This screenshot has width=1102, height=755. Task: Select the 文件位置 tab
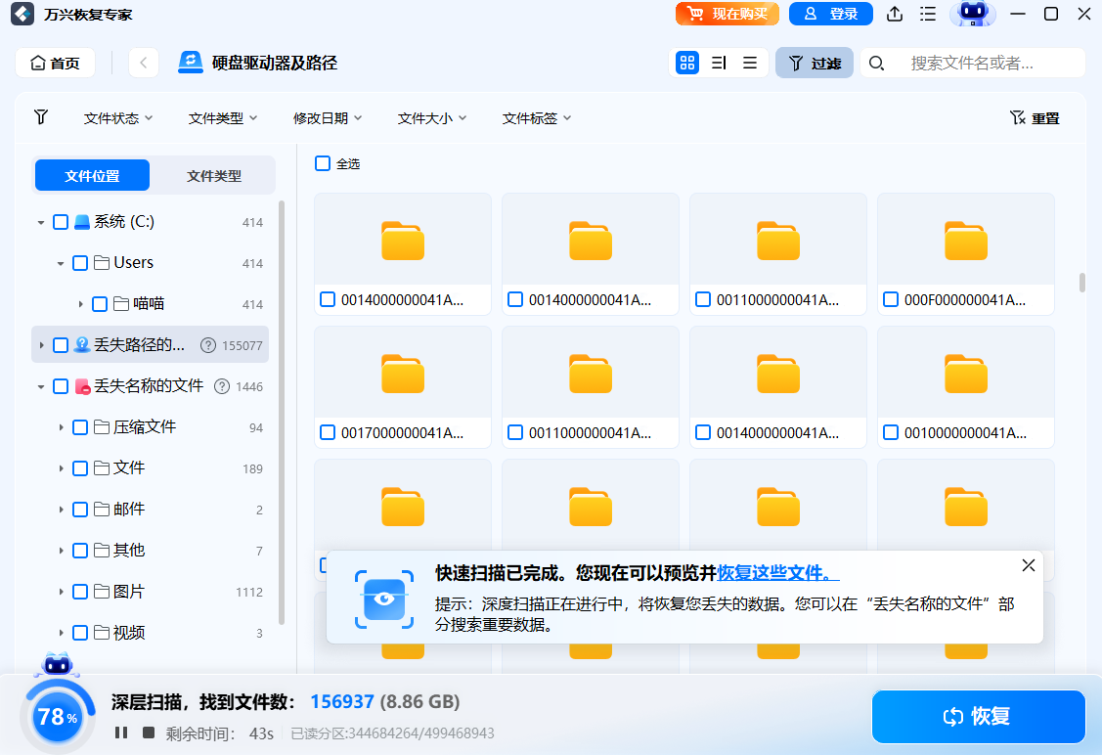pyautogui.click(x=92, y=176)
